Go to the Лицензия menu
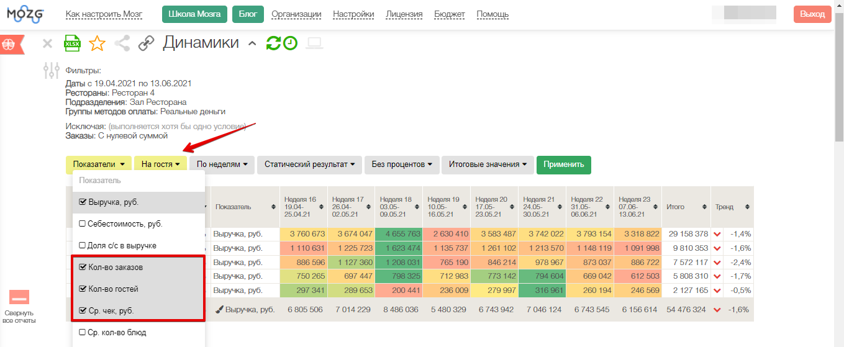Screen dimensions: 844x347 404,14
